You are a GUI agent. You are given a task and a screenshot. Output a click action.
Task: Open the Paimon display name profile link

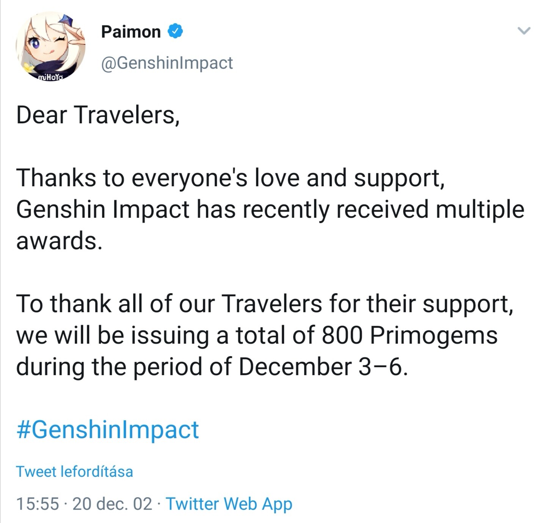point(131,32)
